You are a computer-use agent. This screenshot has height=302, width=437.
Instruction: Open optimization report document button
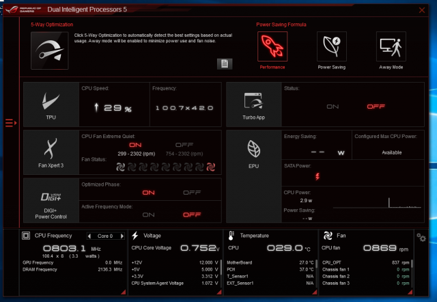pyautogui.click(x=225, y=64)
